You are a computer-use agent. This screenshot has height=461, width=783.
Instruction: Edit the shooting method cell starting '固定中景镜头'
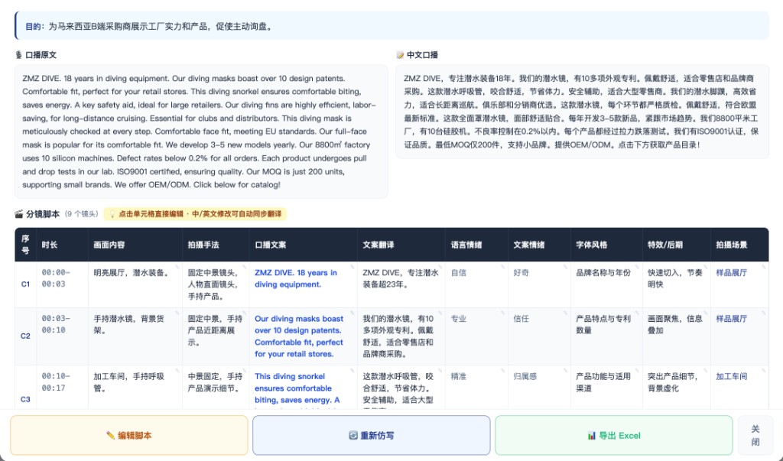(216, 284)
